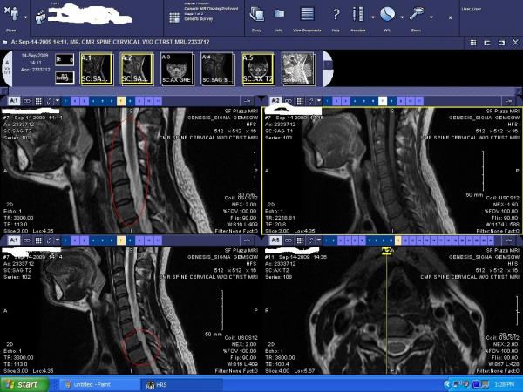Click highlighted slice marker in A:1 slice bar

click(121, 101)
